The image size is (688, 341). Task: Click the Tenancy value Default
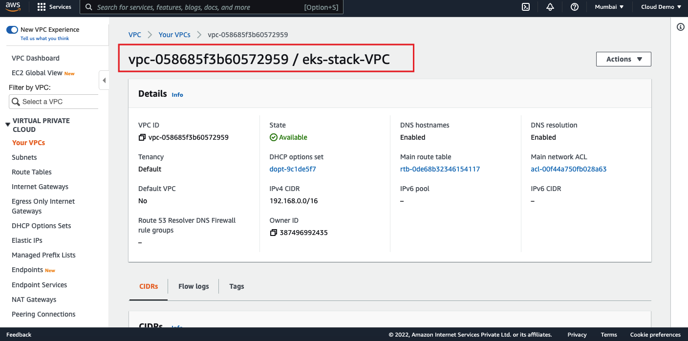tap(150, 169)
